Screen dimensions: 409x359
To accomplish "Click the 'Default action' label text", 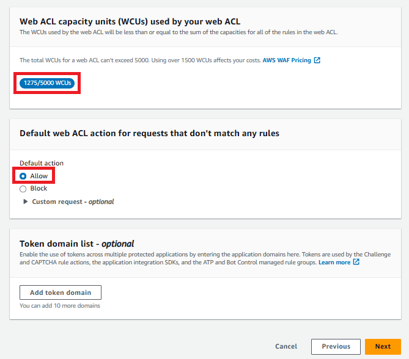I will tap(42, 163).
